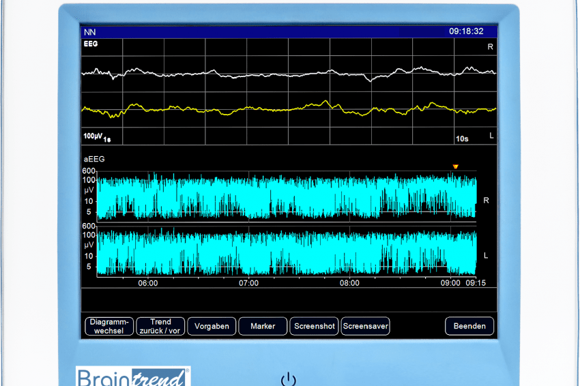Viewport: 580px width, 386px height.
Task: Click the yellow left-channel EEG trace
Action: click(x=289, y=108)
